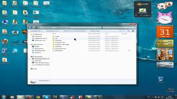
Task: Select the "Пользователи" folder
Action: (x=61, y=48)
